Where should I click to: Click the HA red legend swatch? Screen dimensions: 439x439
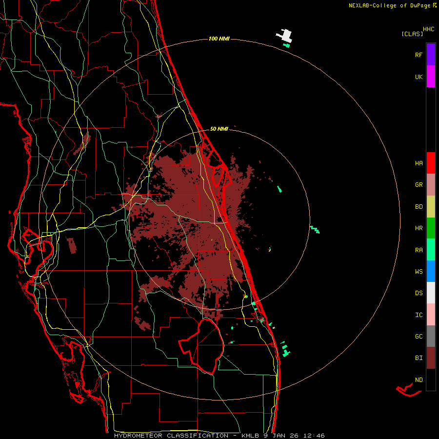pyautogui.click(x=431, y=163)
